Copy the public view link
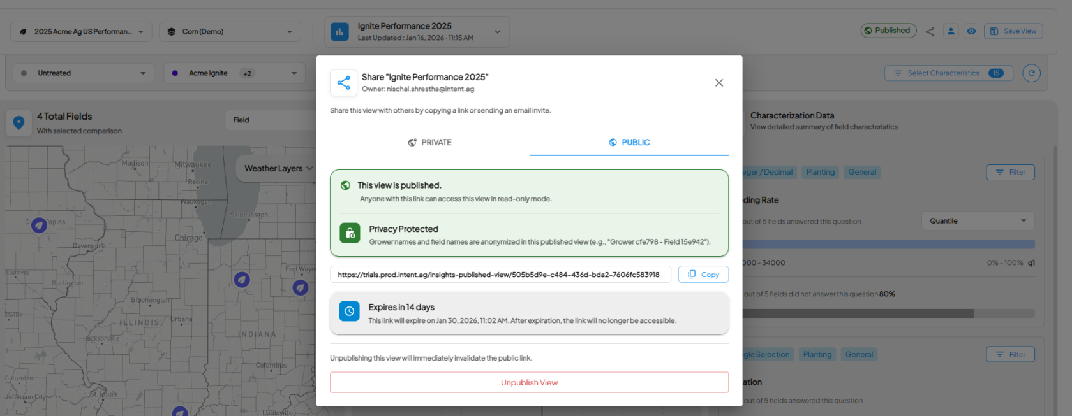The height and width of the screenshot is (416, 1072). point(703,275)
